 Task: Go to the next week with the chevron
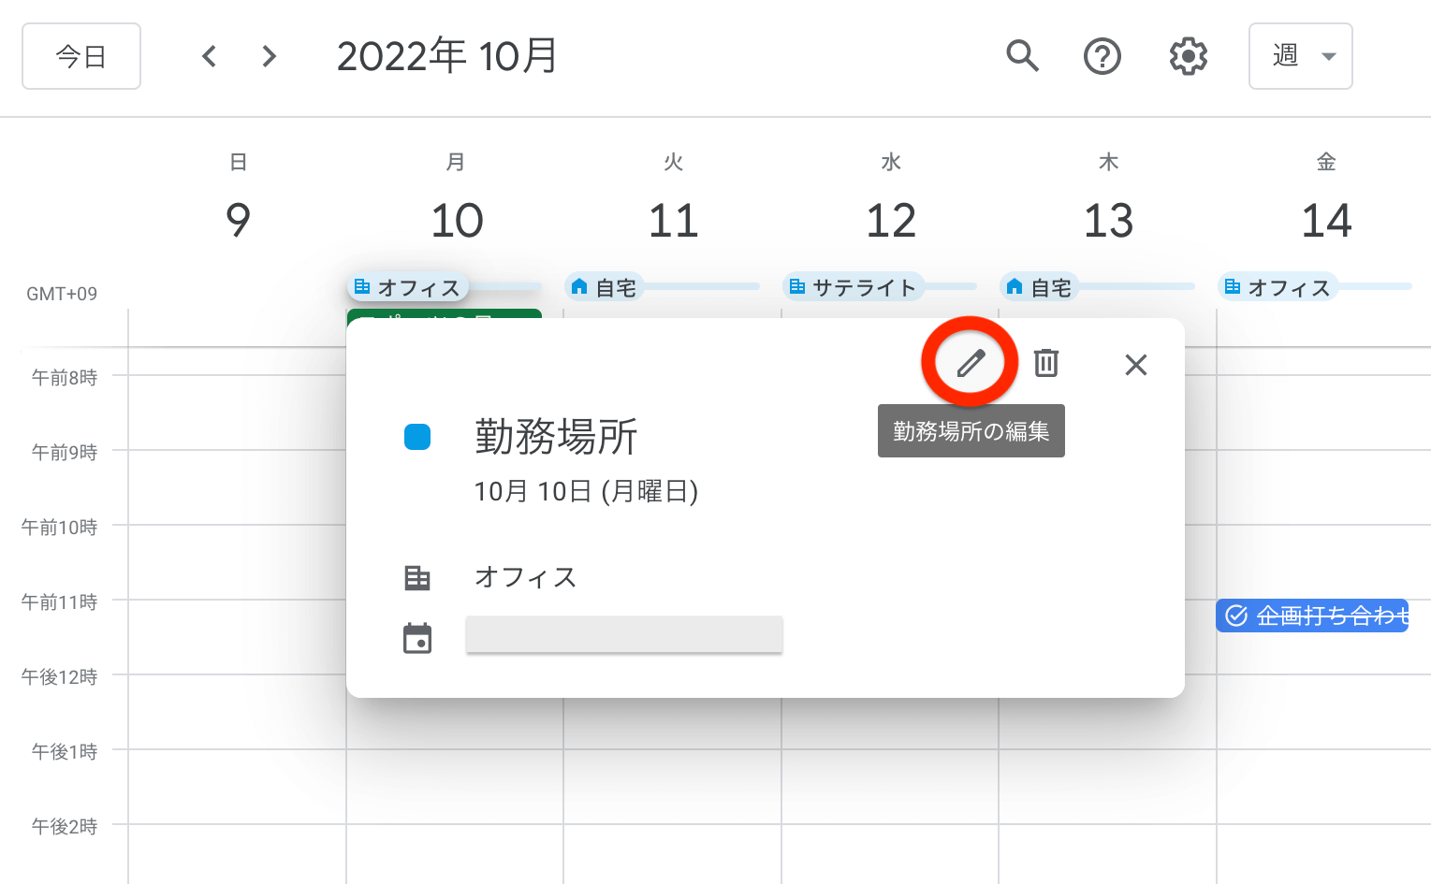(x=269, y=56)
